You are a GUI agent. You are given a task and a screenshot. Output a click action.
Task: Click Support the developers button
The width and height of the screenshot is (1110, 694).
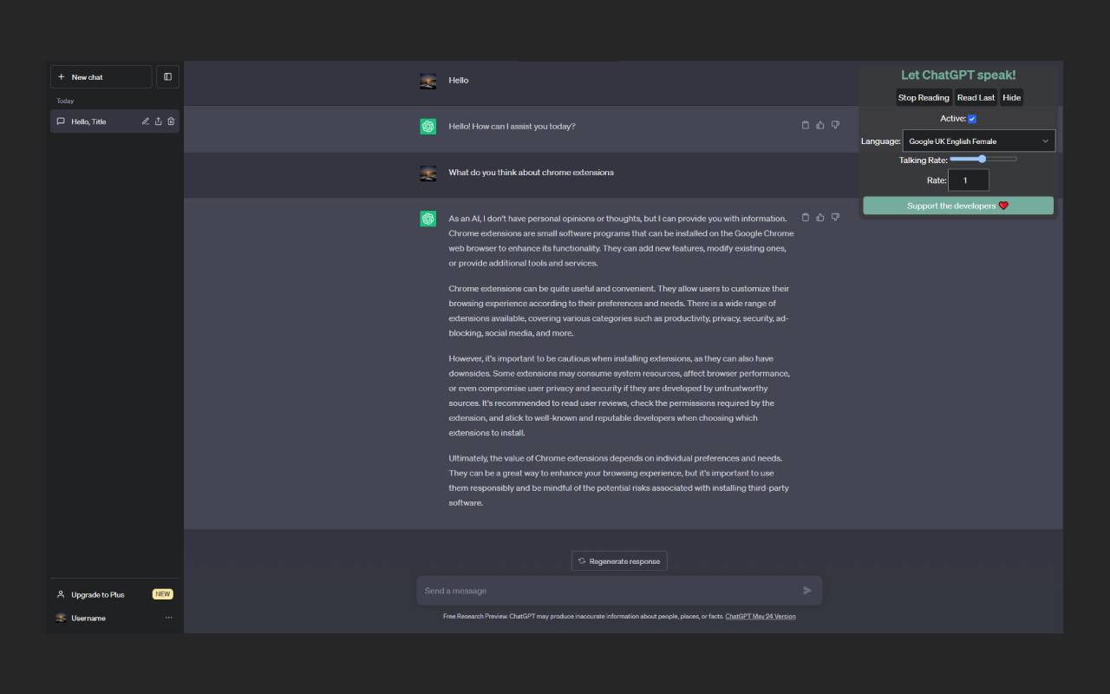[958, 206]
